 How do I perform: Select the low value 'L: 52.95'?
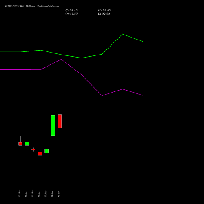click(x=104, y=14)
